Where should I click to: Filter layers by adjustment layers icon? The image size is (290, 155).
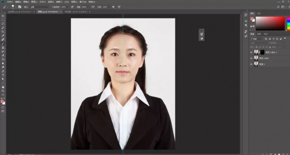point(270,39)
